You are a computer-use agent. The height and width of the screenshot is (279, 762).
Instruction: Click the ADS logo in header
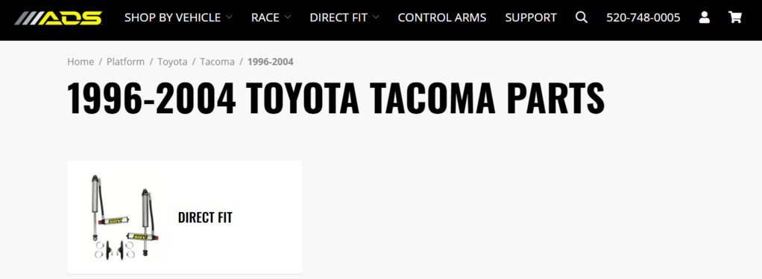pyautogui.click(x=58, y=18)
